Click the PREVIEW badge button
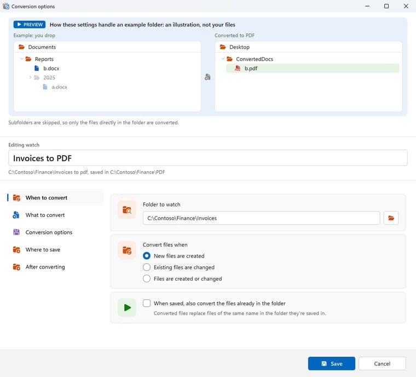 coord(30,25)
